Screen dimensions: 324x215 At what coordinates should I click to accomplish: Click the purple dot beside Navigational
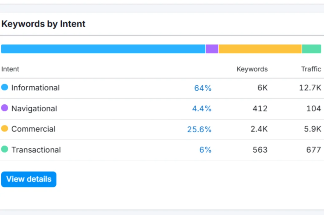pyautogui.click(x=4, y=108)
